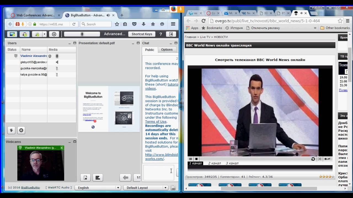Close Vladimir Alexandrov's webcam view

[x=61, y=148]
